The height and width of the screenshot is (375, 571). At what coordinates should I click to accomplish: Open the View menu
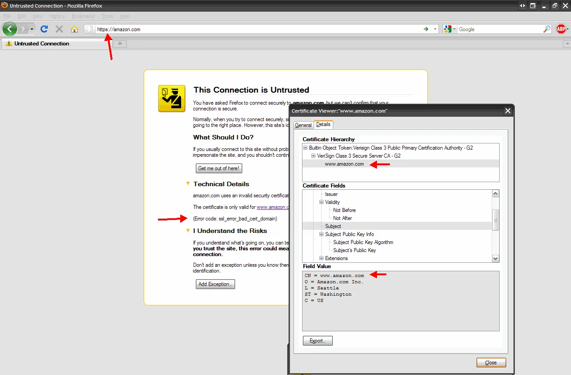point(37,16)
